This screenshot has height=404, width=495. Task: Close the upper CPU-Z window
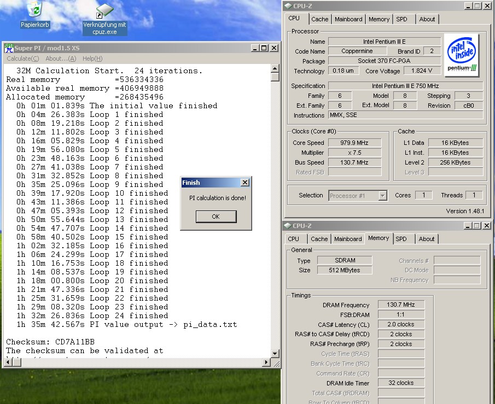coord(487,5)
